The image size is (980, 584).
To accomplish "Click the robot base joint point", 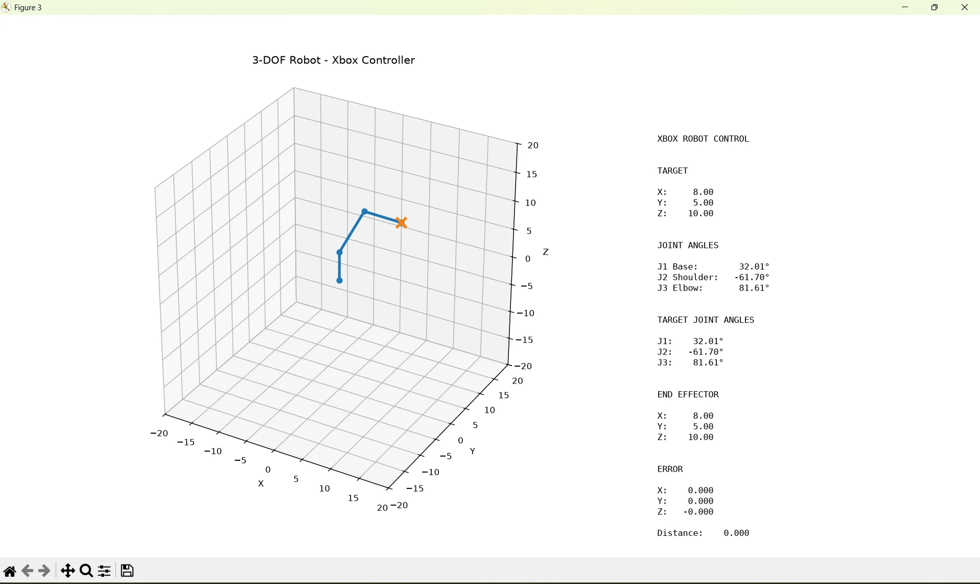I will (x=340, y=281).
